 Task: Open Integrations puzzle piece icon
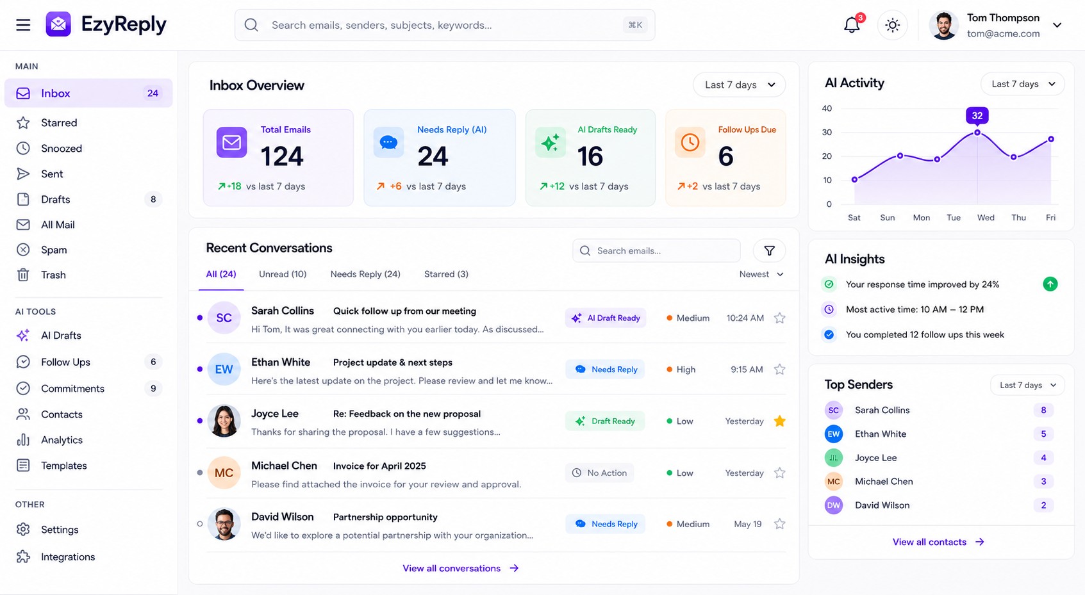click(23, 557)
